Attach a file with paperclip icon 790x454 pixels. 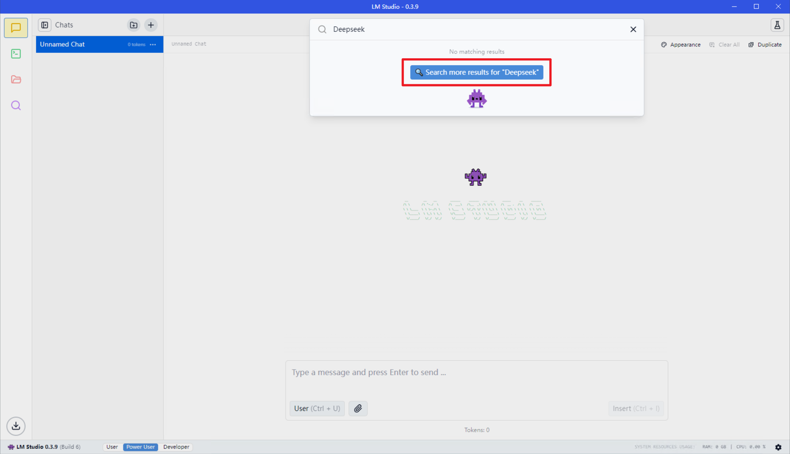pyautogui.click(x=358, y=408)
